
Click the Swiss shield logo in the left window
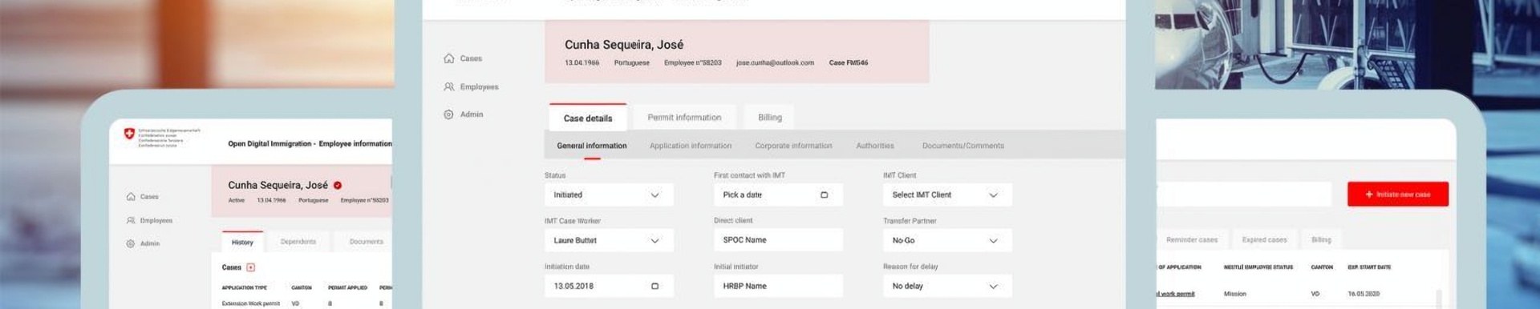coord(129,134)
